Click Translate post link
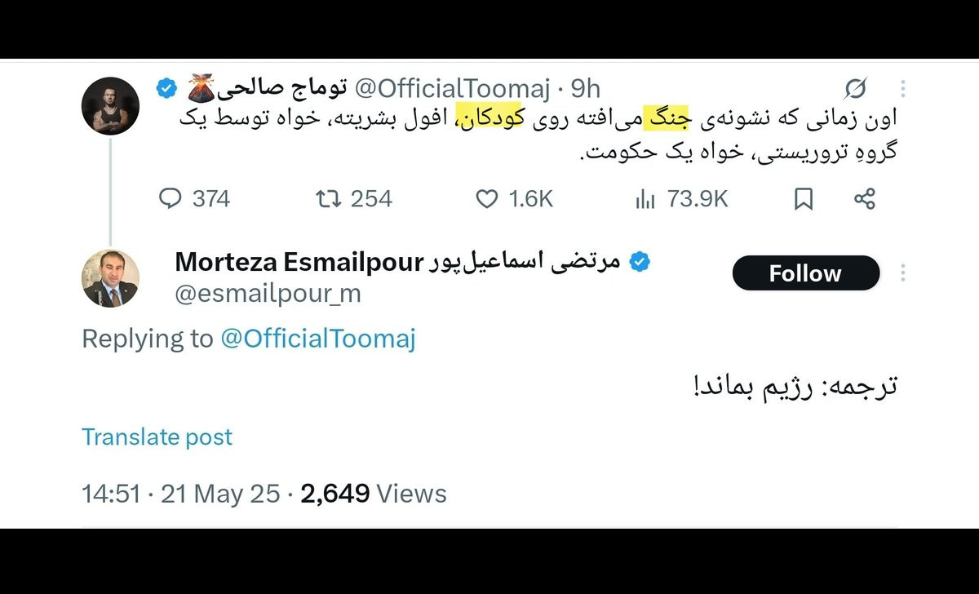Image resolution: width=979 pixels, height=594 pixels. [157, 437]
